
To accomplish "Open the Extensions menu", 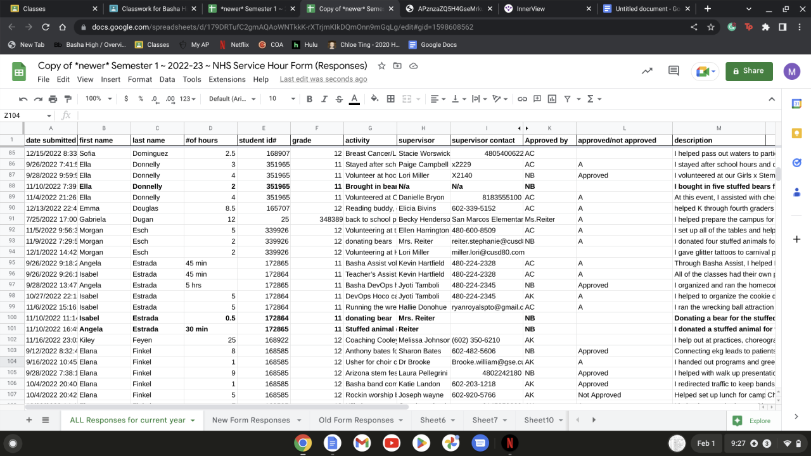I will pos(227,79).
